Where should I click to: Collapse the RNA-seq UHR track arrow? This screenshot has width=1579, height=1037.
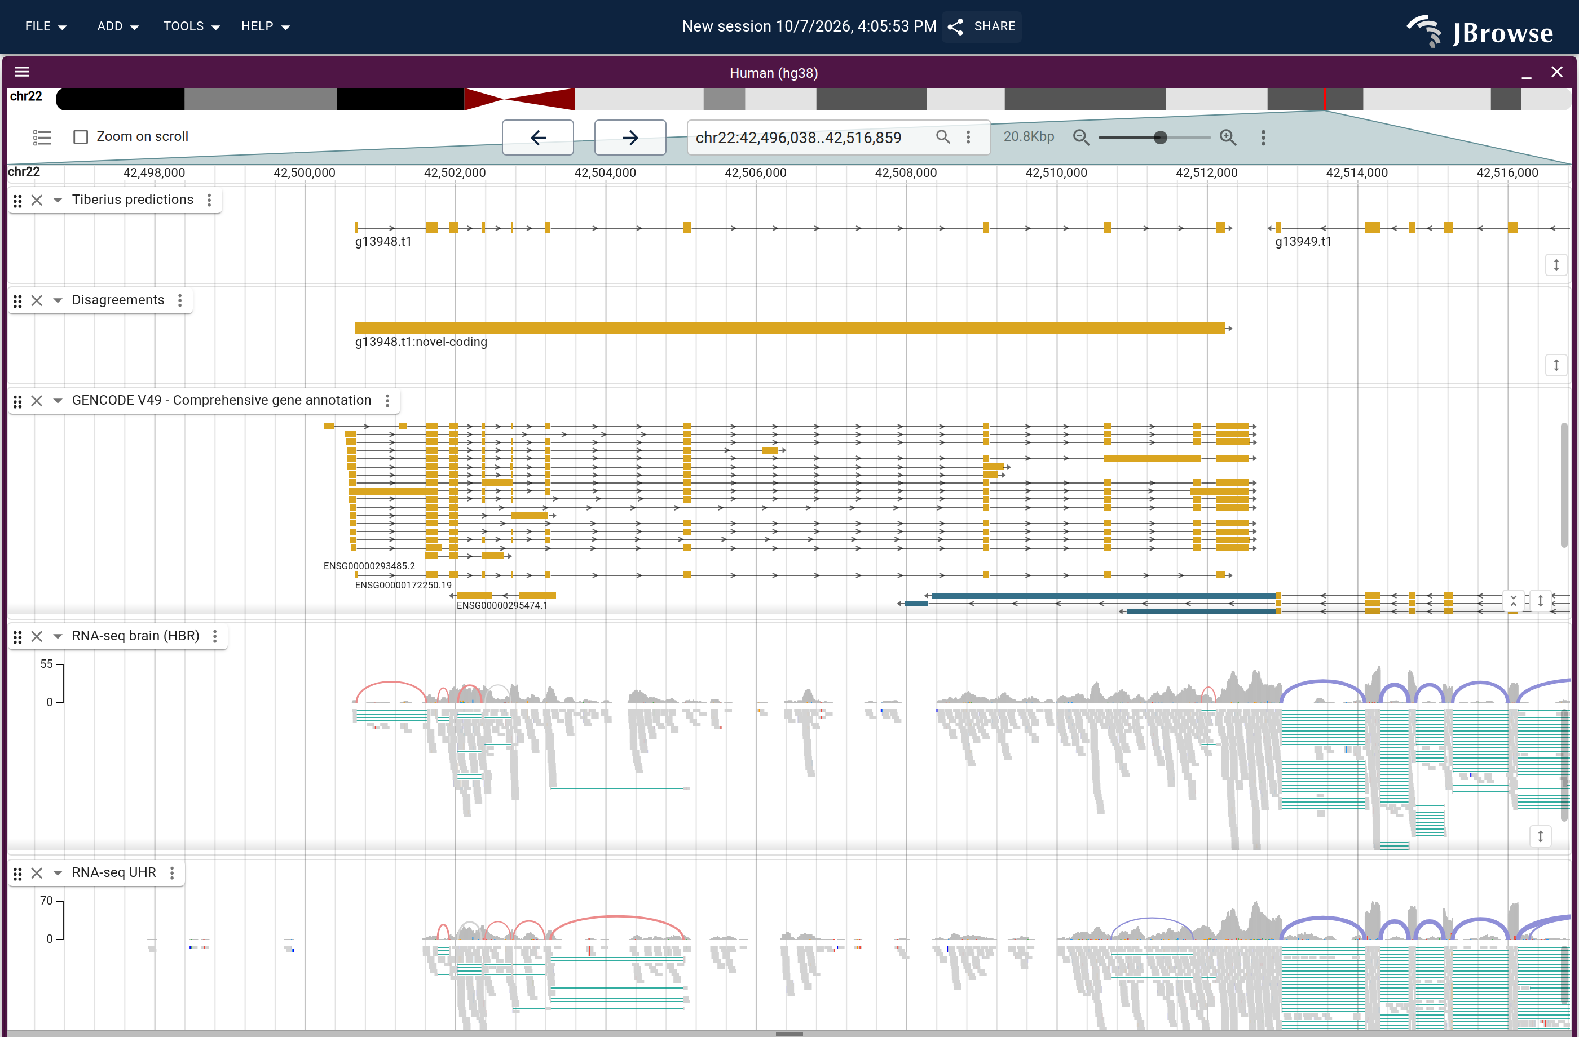point(58,873)
